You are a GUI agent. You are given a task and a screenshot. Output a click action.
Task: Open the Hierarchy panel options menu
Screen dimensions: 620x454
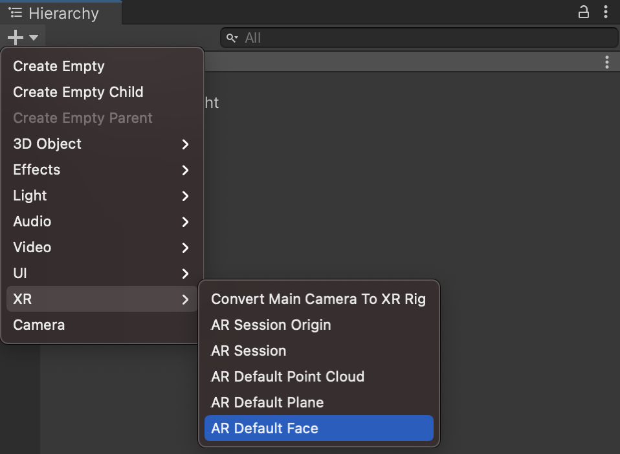point(606,12)
